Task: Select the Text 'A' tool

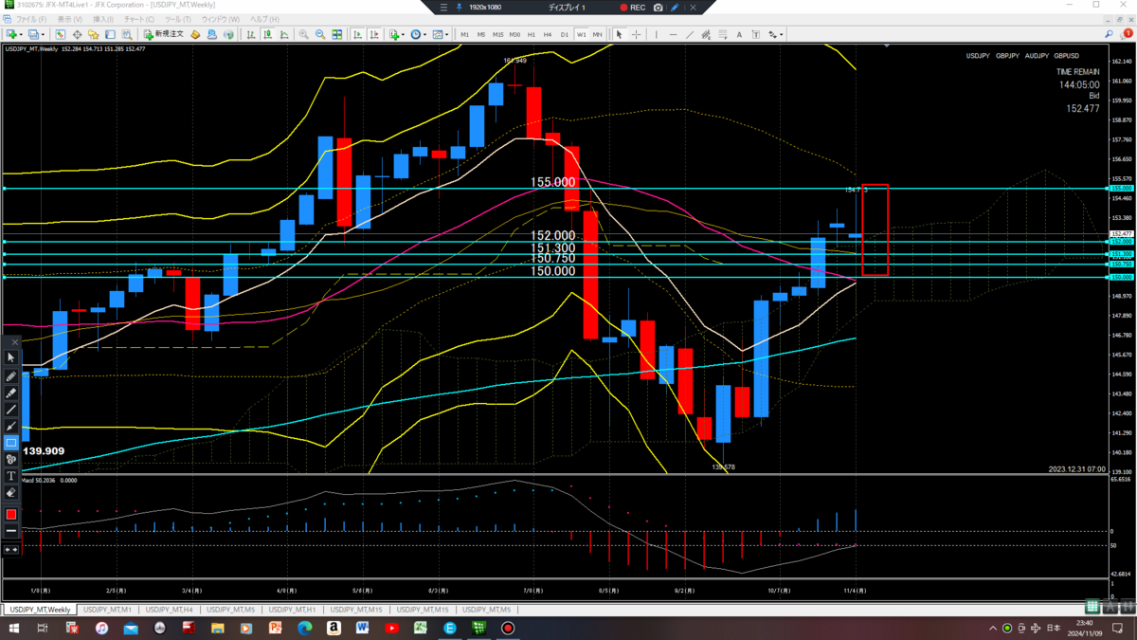Action: (x=739, y=34)
